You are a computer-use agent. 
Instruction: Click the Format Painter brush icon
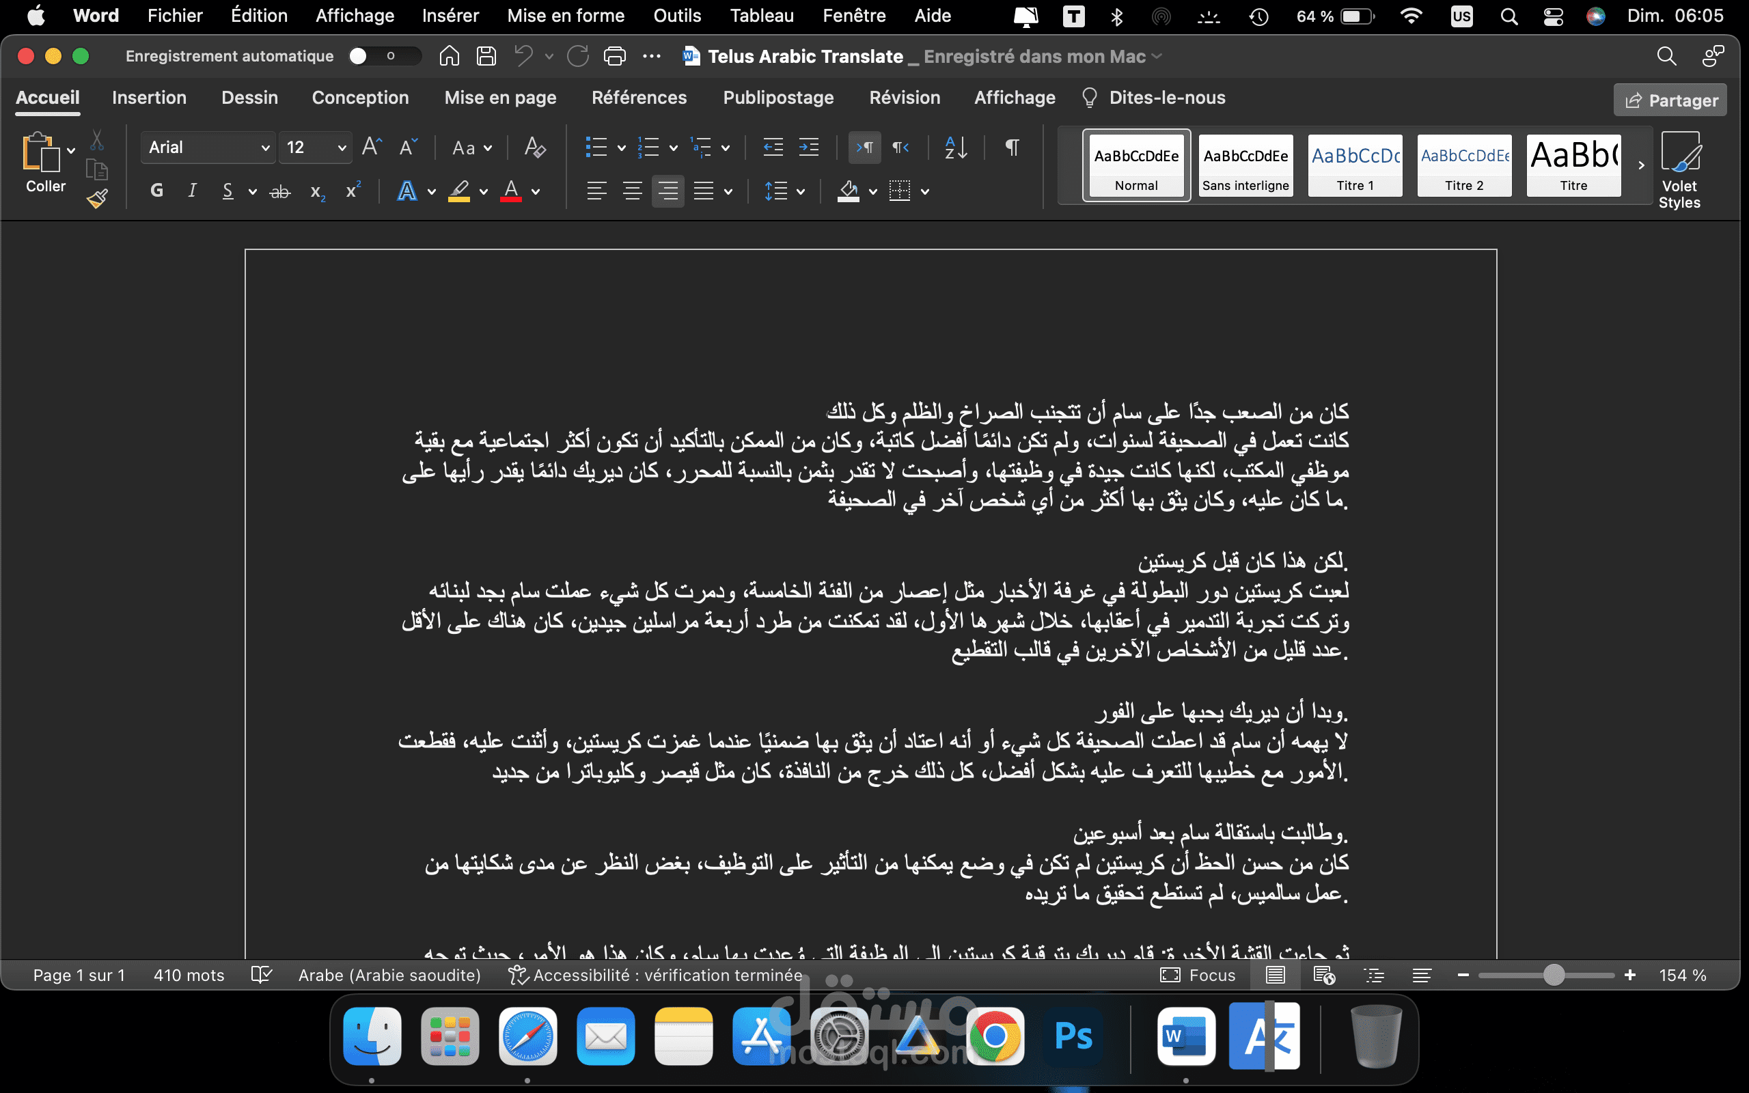(97, 199)
